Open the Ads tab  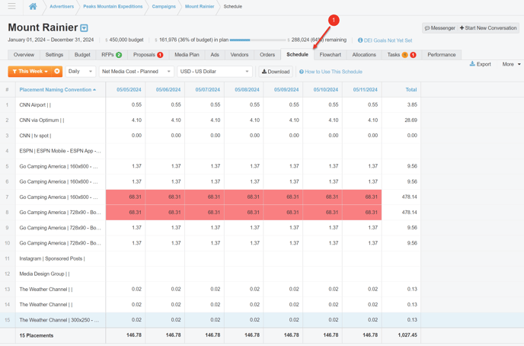click(x=215, y=55)
